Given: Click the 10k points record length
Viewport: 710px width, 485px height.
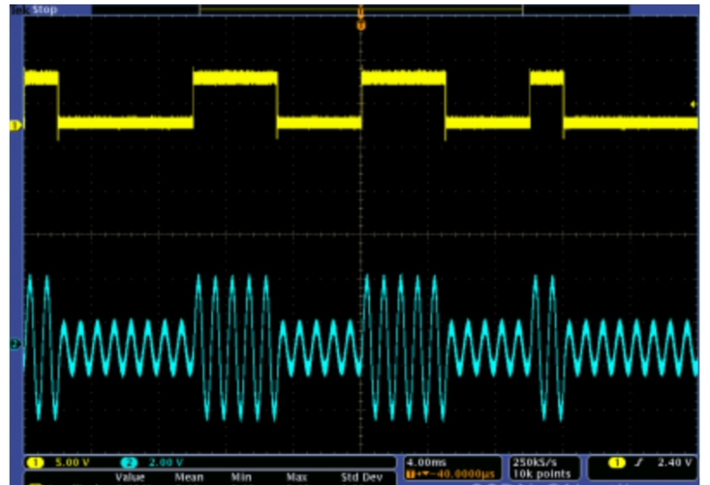Looking at the screenshot, I should click(x=539, y=474).
